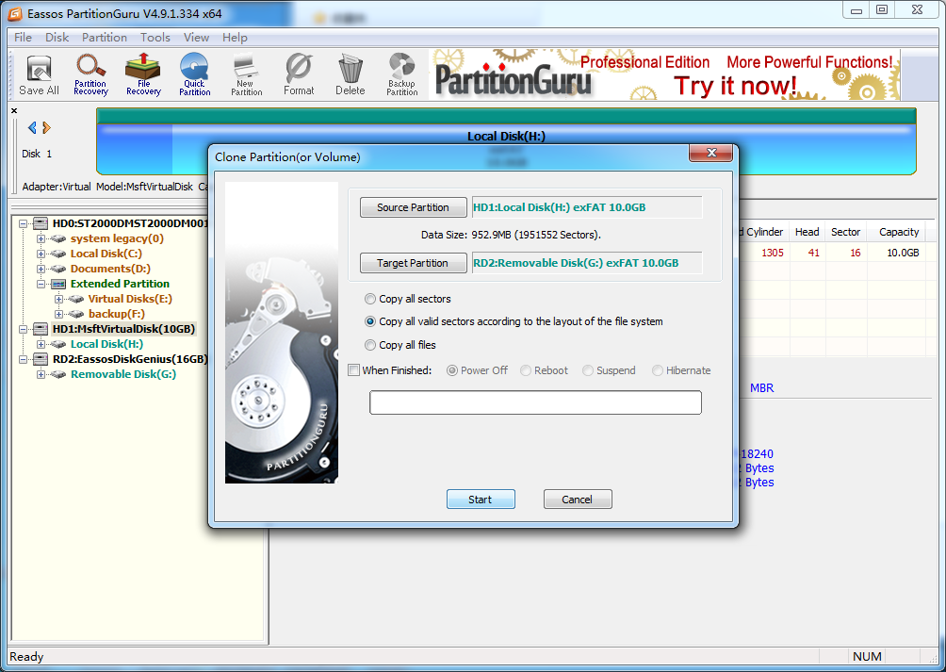Open the Backup Partition tool

[x=401, y=75]
